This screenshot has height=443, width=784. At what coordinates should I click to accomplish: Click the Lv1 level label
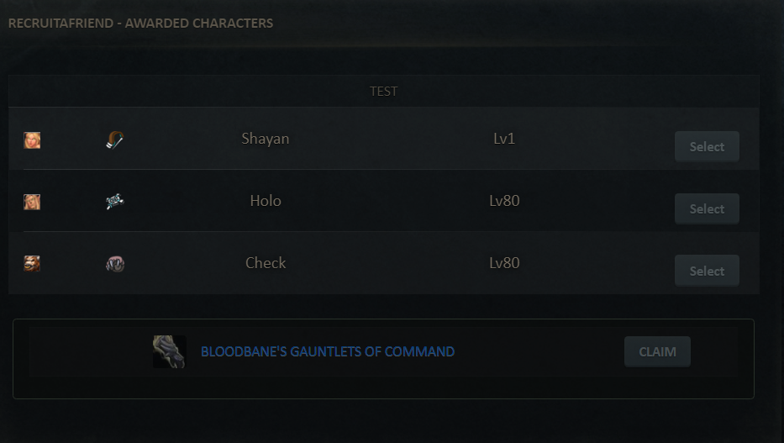[504, 139]
